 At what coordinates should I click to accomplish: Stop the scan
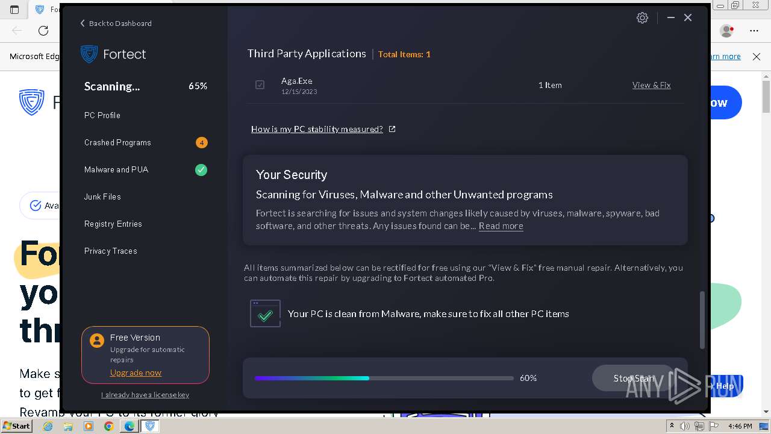[x=633, y=378]
